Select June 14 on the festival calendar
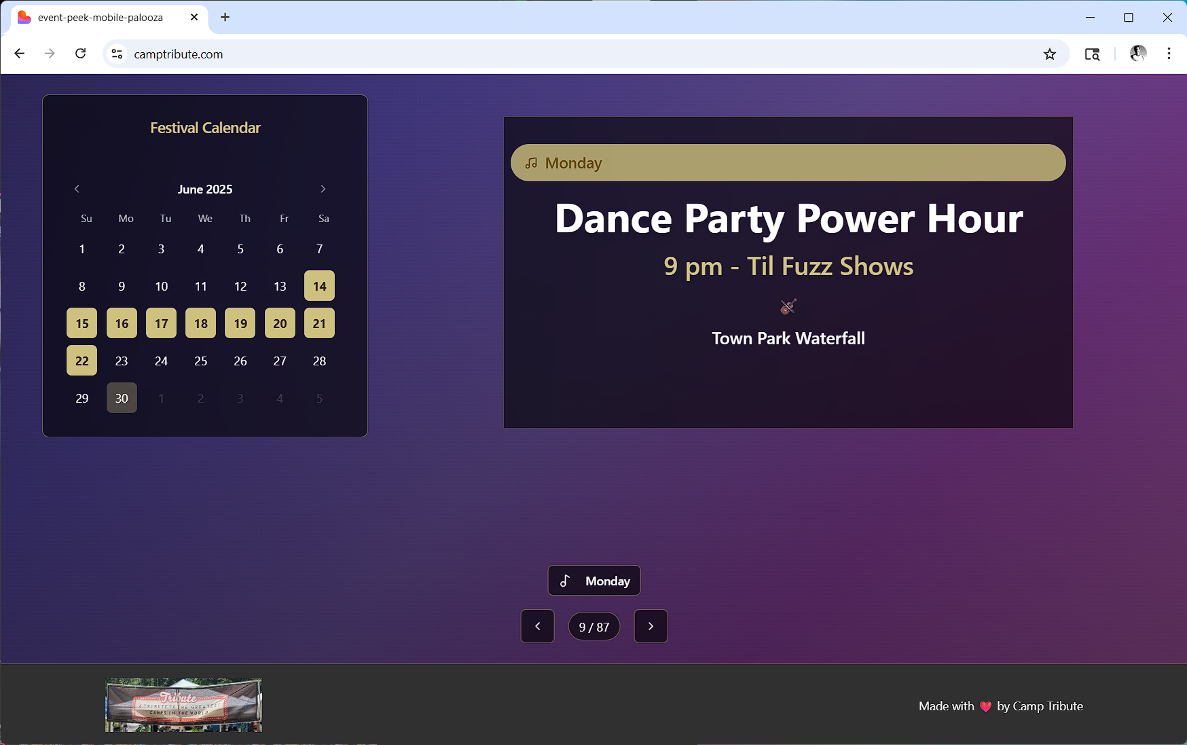This screenshot has height=745, width=1187. point(319,286)
